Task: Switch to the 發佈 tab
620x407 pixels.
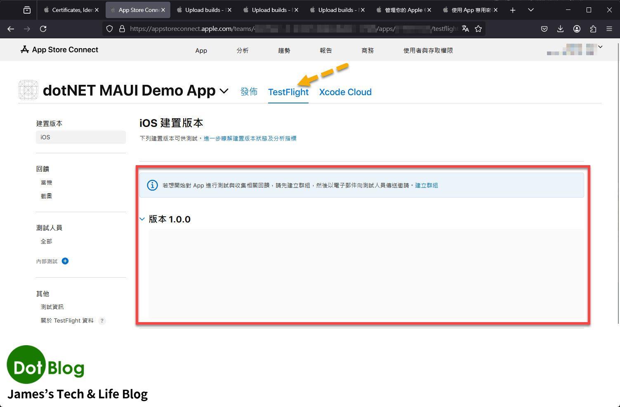Action: (x=249, y=92)
